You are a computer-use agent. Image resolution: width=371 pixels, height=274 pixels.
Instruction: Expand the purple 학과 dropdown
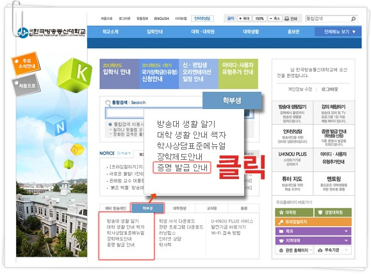313,231
